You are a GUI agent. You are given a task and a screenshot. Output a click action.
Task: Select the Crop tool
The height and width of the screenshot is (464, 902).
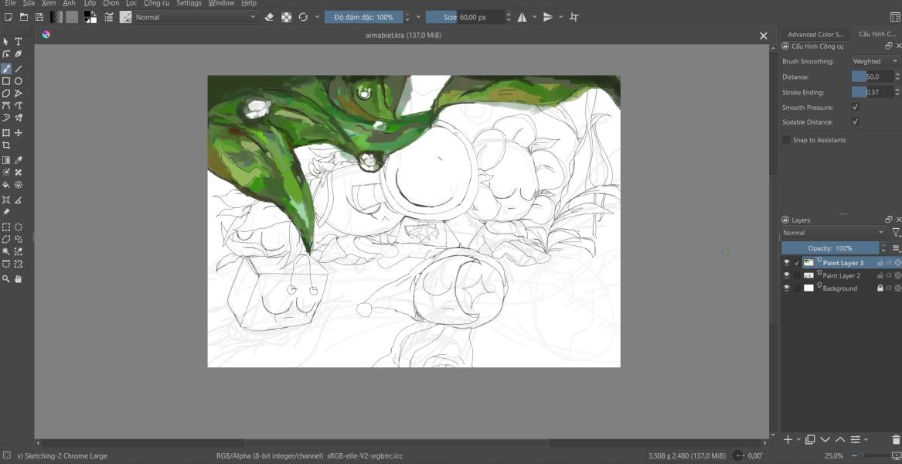5,145
